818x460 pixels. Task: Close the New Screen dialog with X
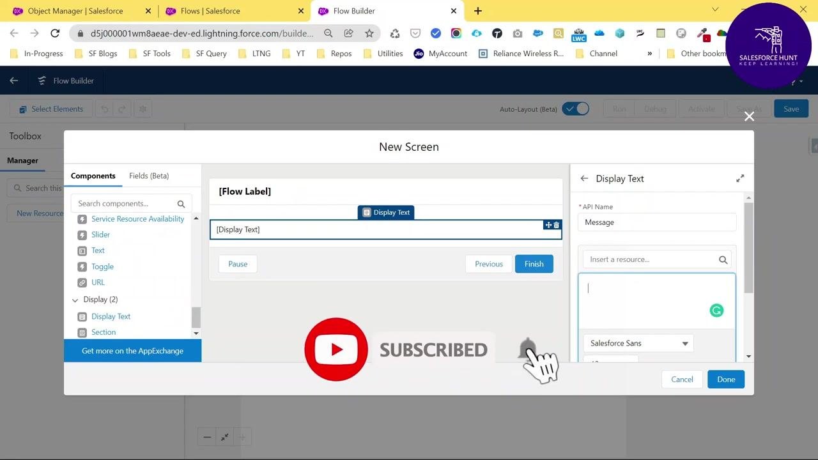(x=749, y=116)
